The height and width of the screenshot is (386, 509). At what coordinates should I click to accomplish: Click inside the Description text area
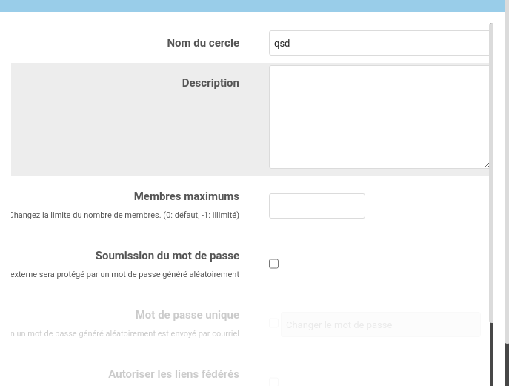pos(379,117)
